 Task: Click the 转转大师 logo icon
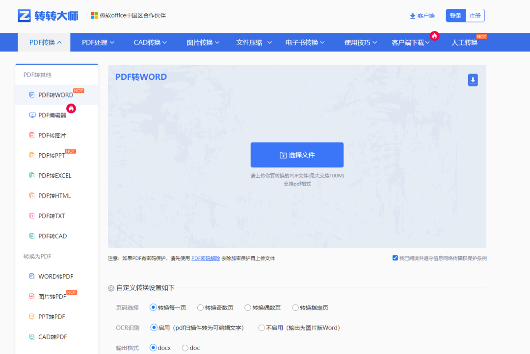[x=24, y=14]
